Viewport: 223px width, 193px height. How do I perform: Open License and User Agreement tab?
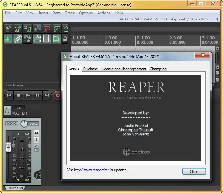click(x=124, y=69)
